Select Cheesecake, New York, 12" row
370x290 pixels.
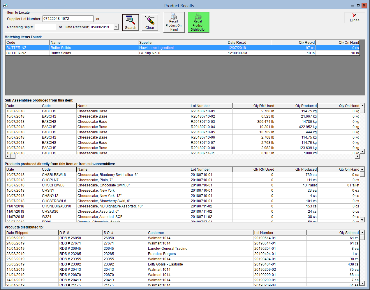182,196
